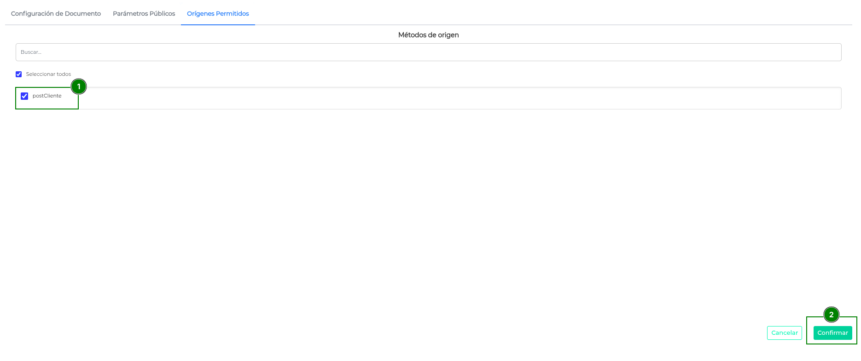Click the blue checkmark icon beside postCliente

click(24, 96)
